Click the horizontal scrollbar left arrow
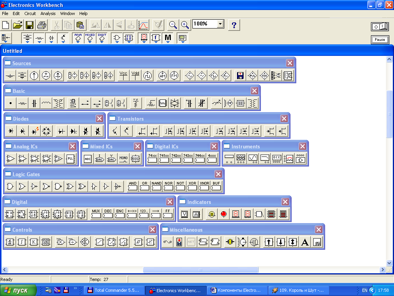394x296 pixels. [x=4, y=270]
